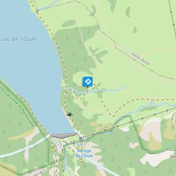Viewport: 176px width, 176px height.
Task: Select the light clearing left of the directions marker
Action: coord(78,78)
